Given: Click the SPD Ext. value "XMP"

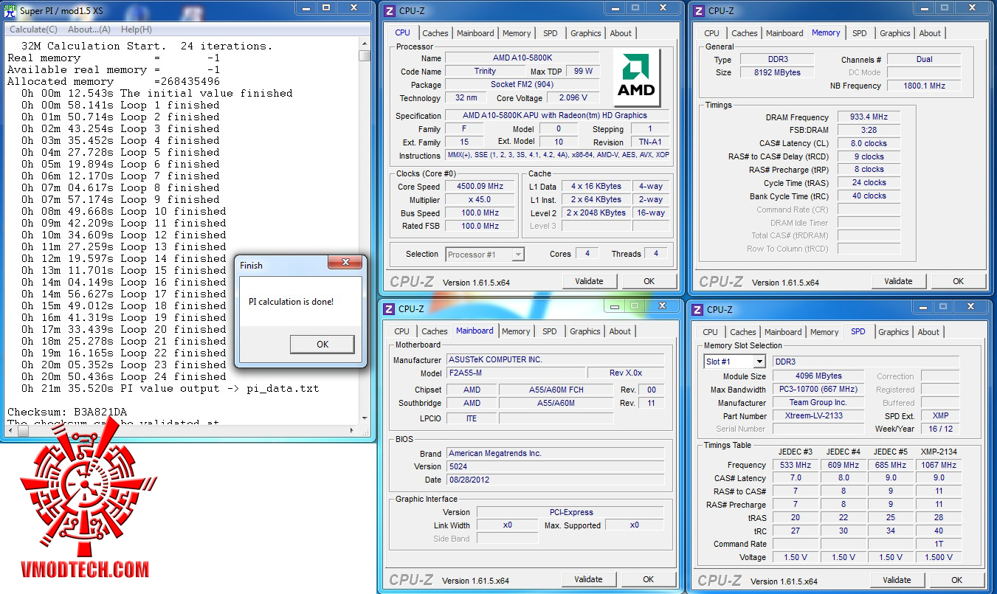Looking at the screenshot, I should tap(940, 415).
